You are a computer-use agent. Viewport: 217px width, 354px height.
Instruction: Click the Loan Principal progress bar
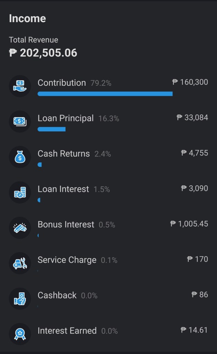pyautogui.click(x=51, y=129)
